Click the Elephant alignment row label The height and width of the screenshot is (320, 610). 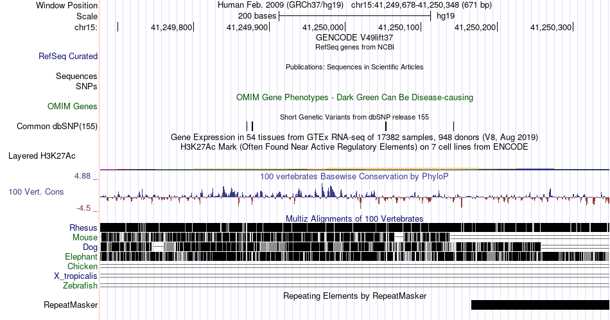coord(81,256)
